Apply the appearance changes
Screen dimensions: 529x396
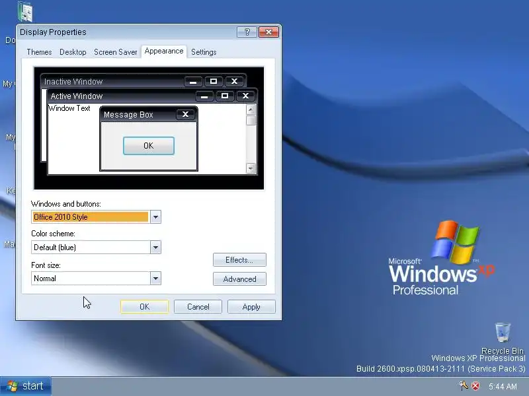(251, 307)
